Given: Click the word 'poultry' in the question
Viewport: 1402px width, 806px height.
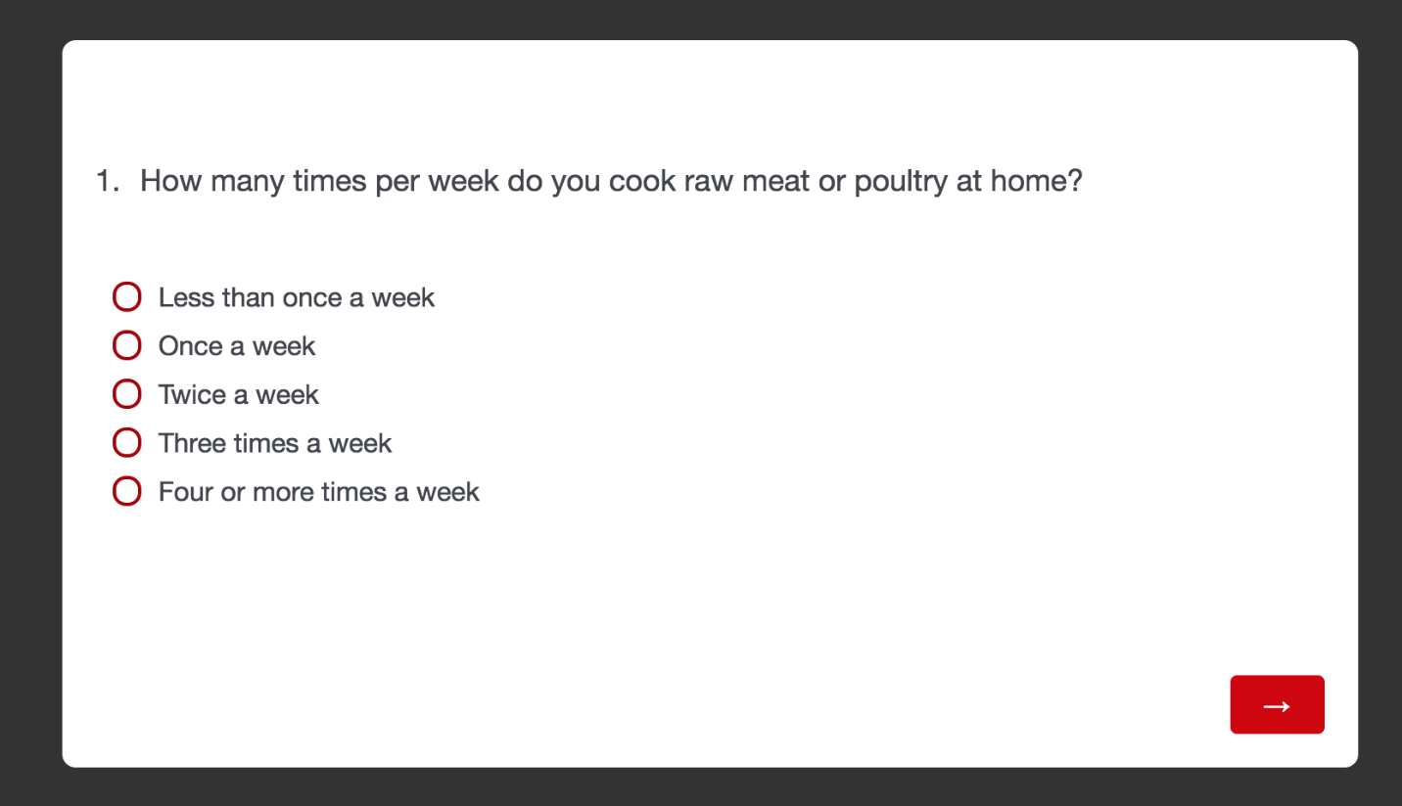Looking at the screenshot, I should click(x=901, y=182).
